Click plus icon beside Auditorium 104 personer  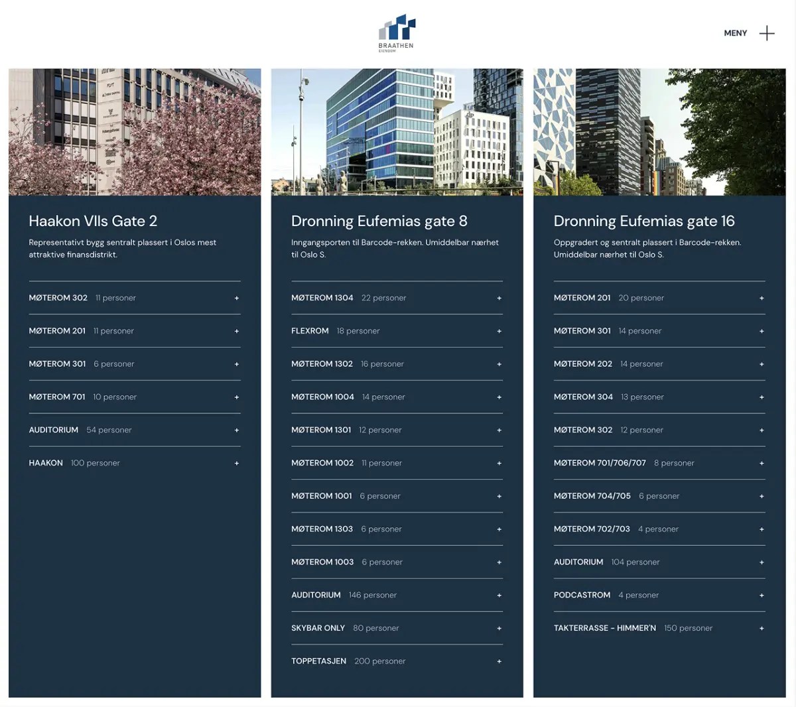[x=762, y=562]
